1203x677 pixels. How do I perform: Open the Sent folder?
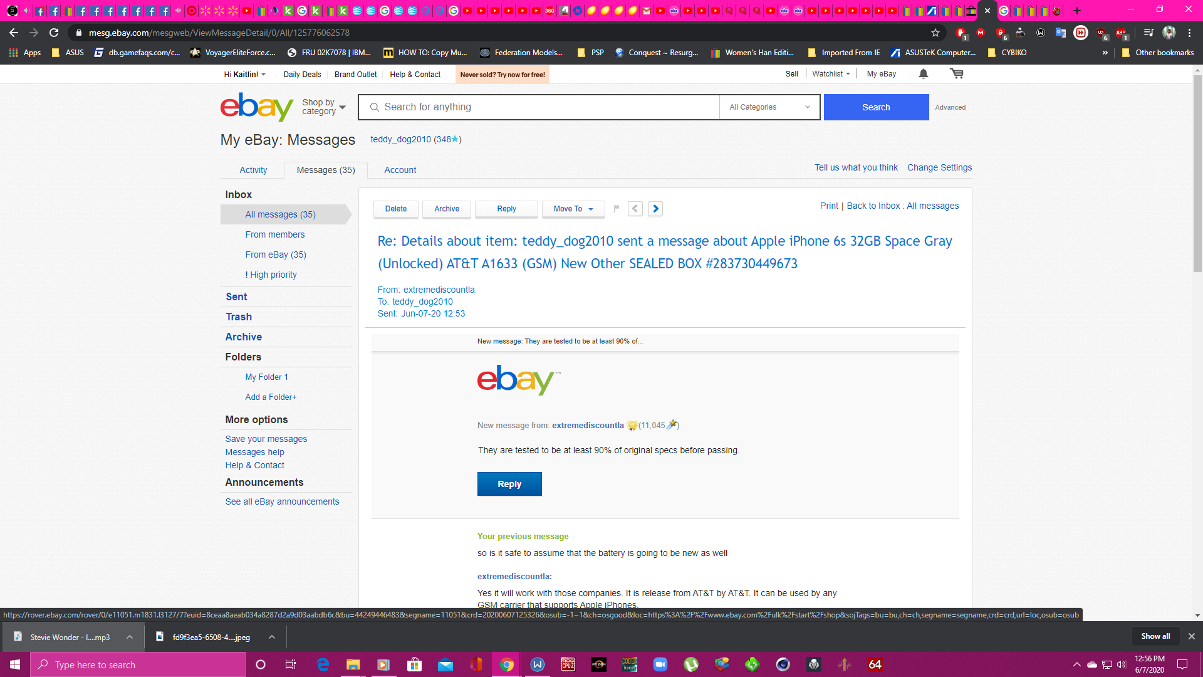point(236,297)
